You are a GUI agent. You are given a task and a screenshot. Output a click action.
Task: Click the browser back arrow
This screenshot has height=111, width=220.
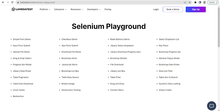3,2
